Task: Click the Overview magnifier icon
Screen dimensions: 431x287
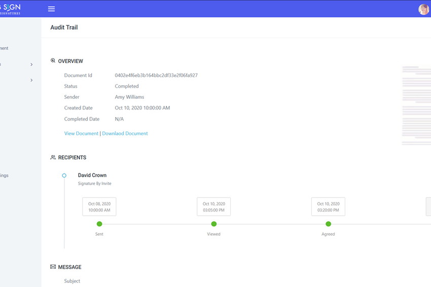Action: tap(53, 61)
